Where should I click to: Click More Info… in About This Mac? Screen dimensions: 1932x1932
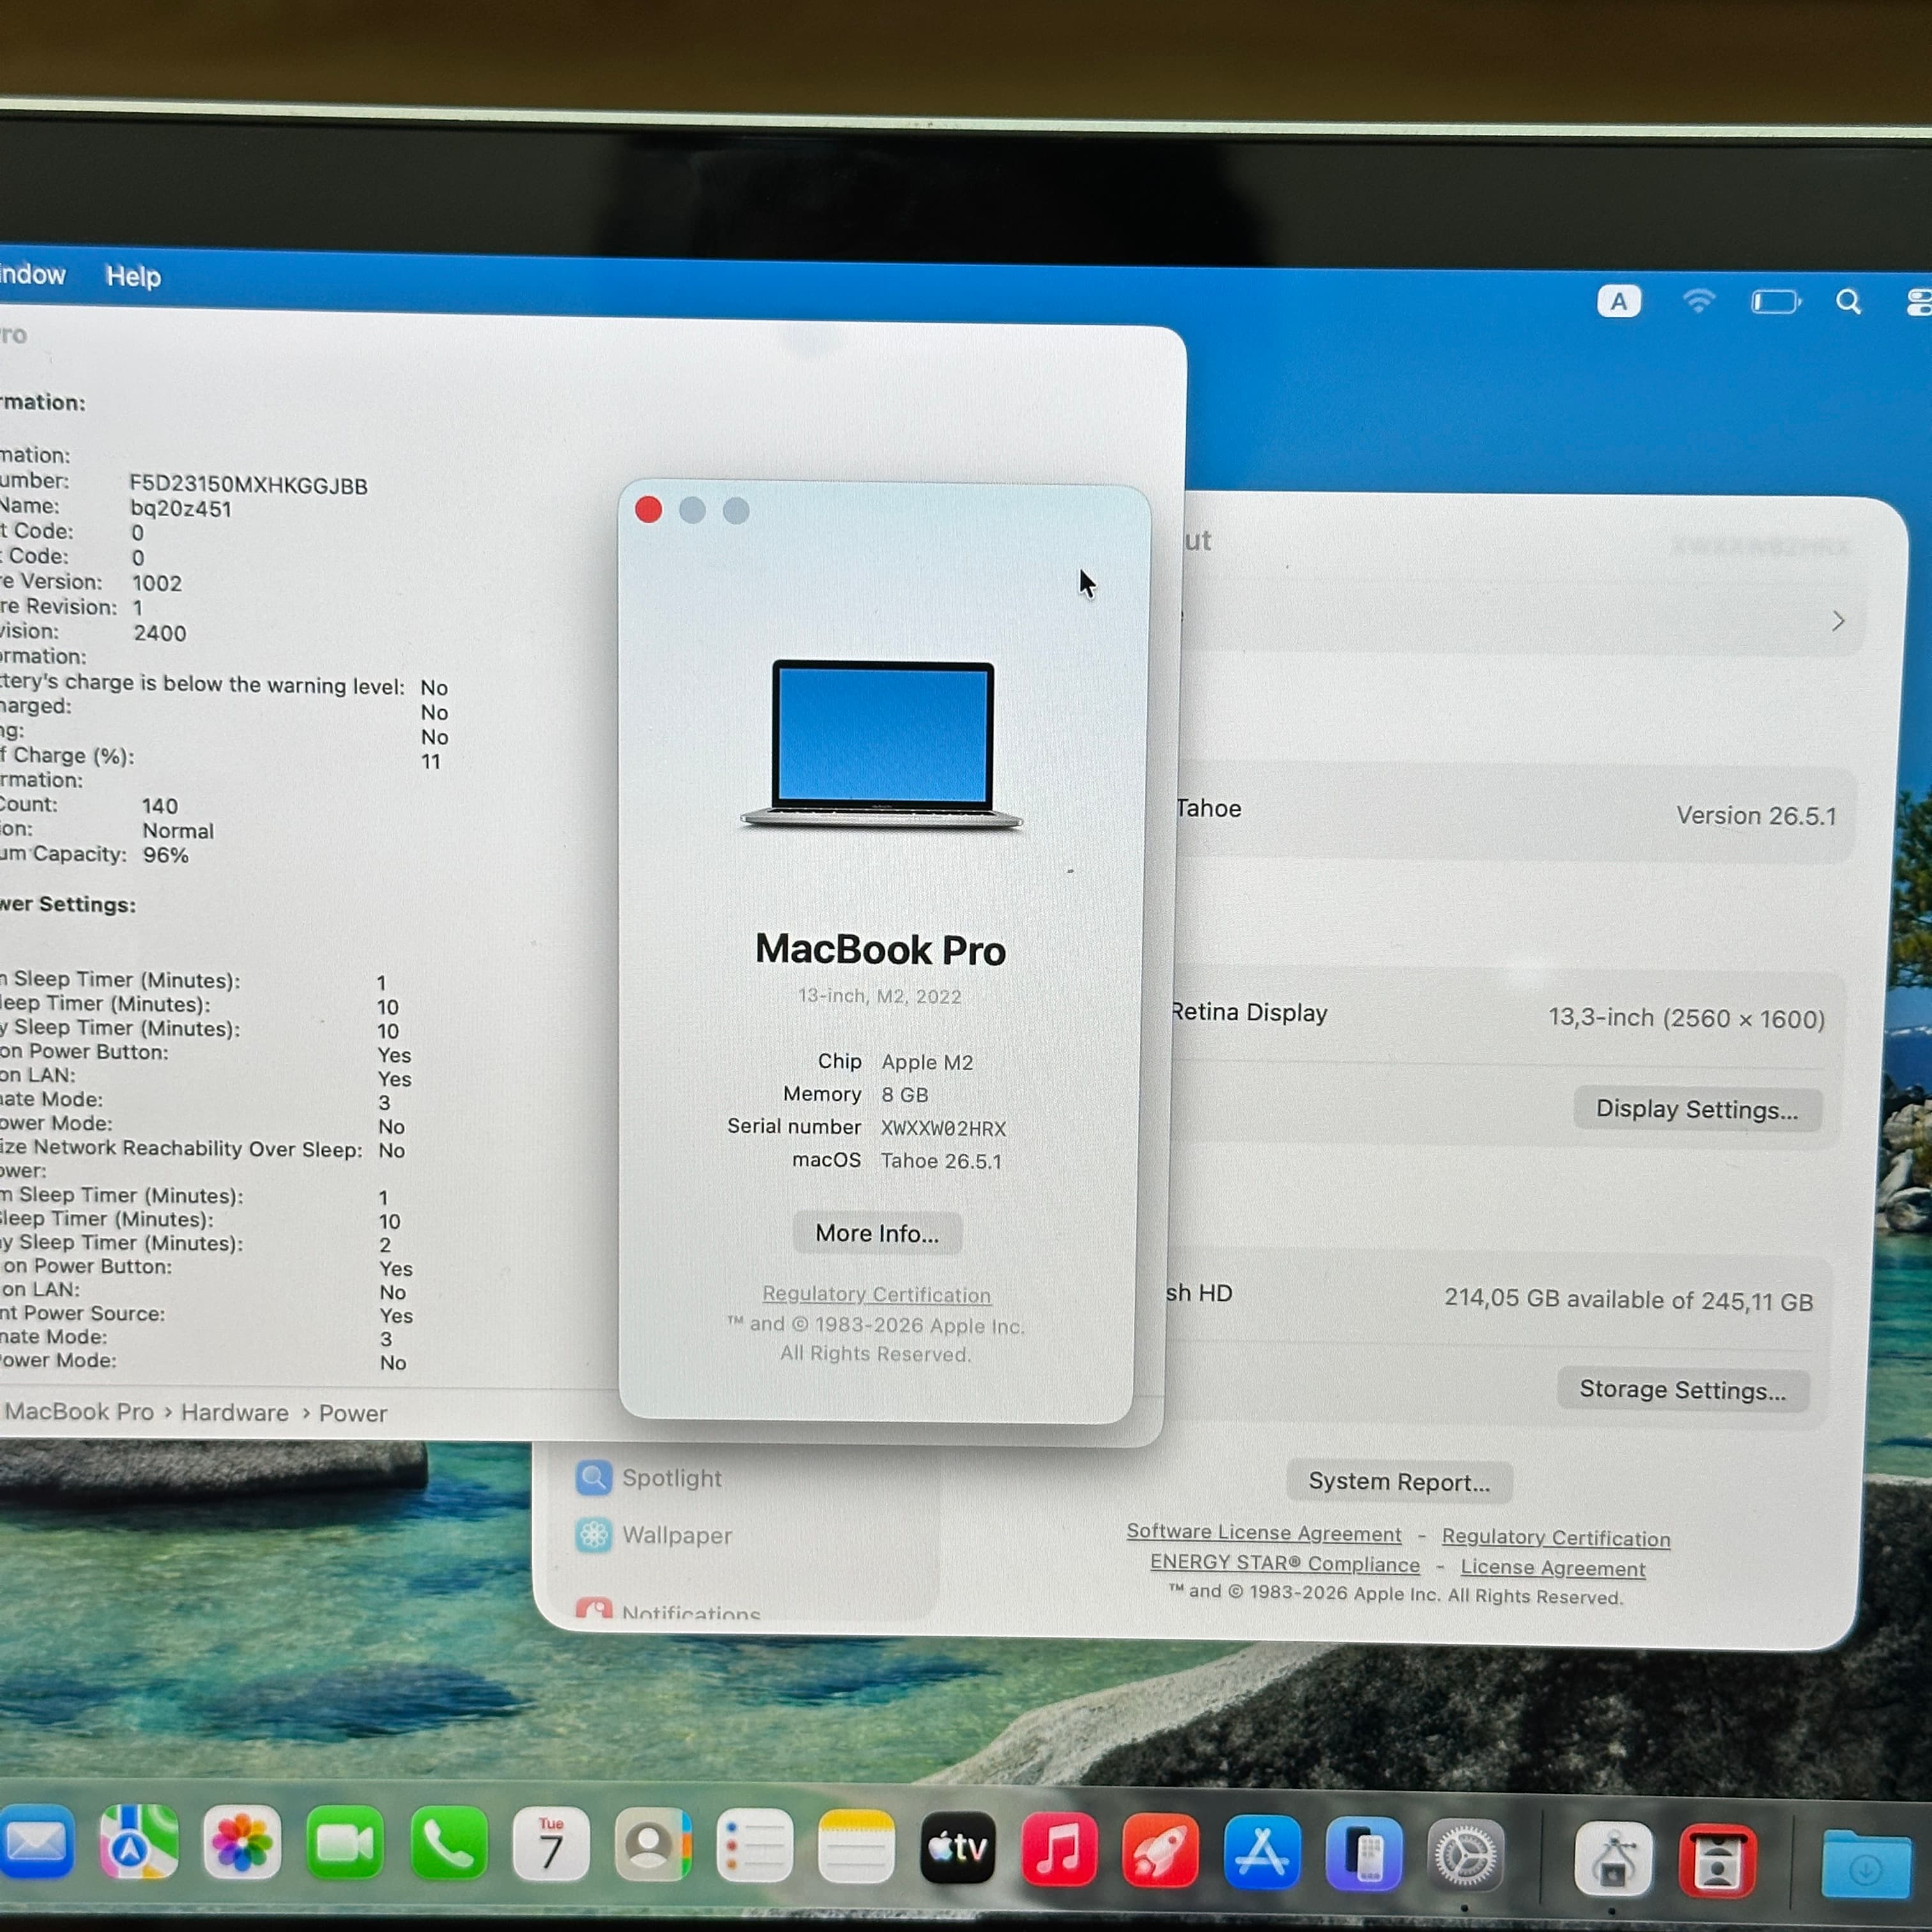[x=878, y=1233]
